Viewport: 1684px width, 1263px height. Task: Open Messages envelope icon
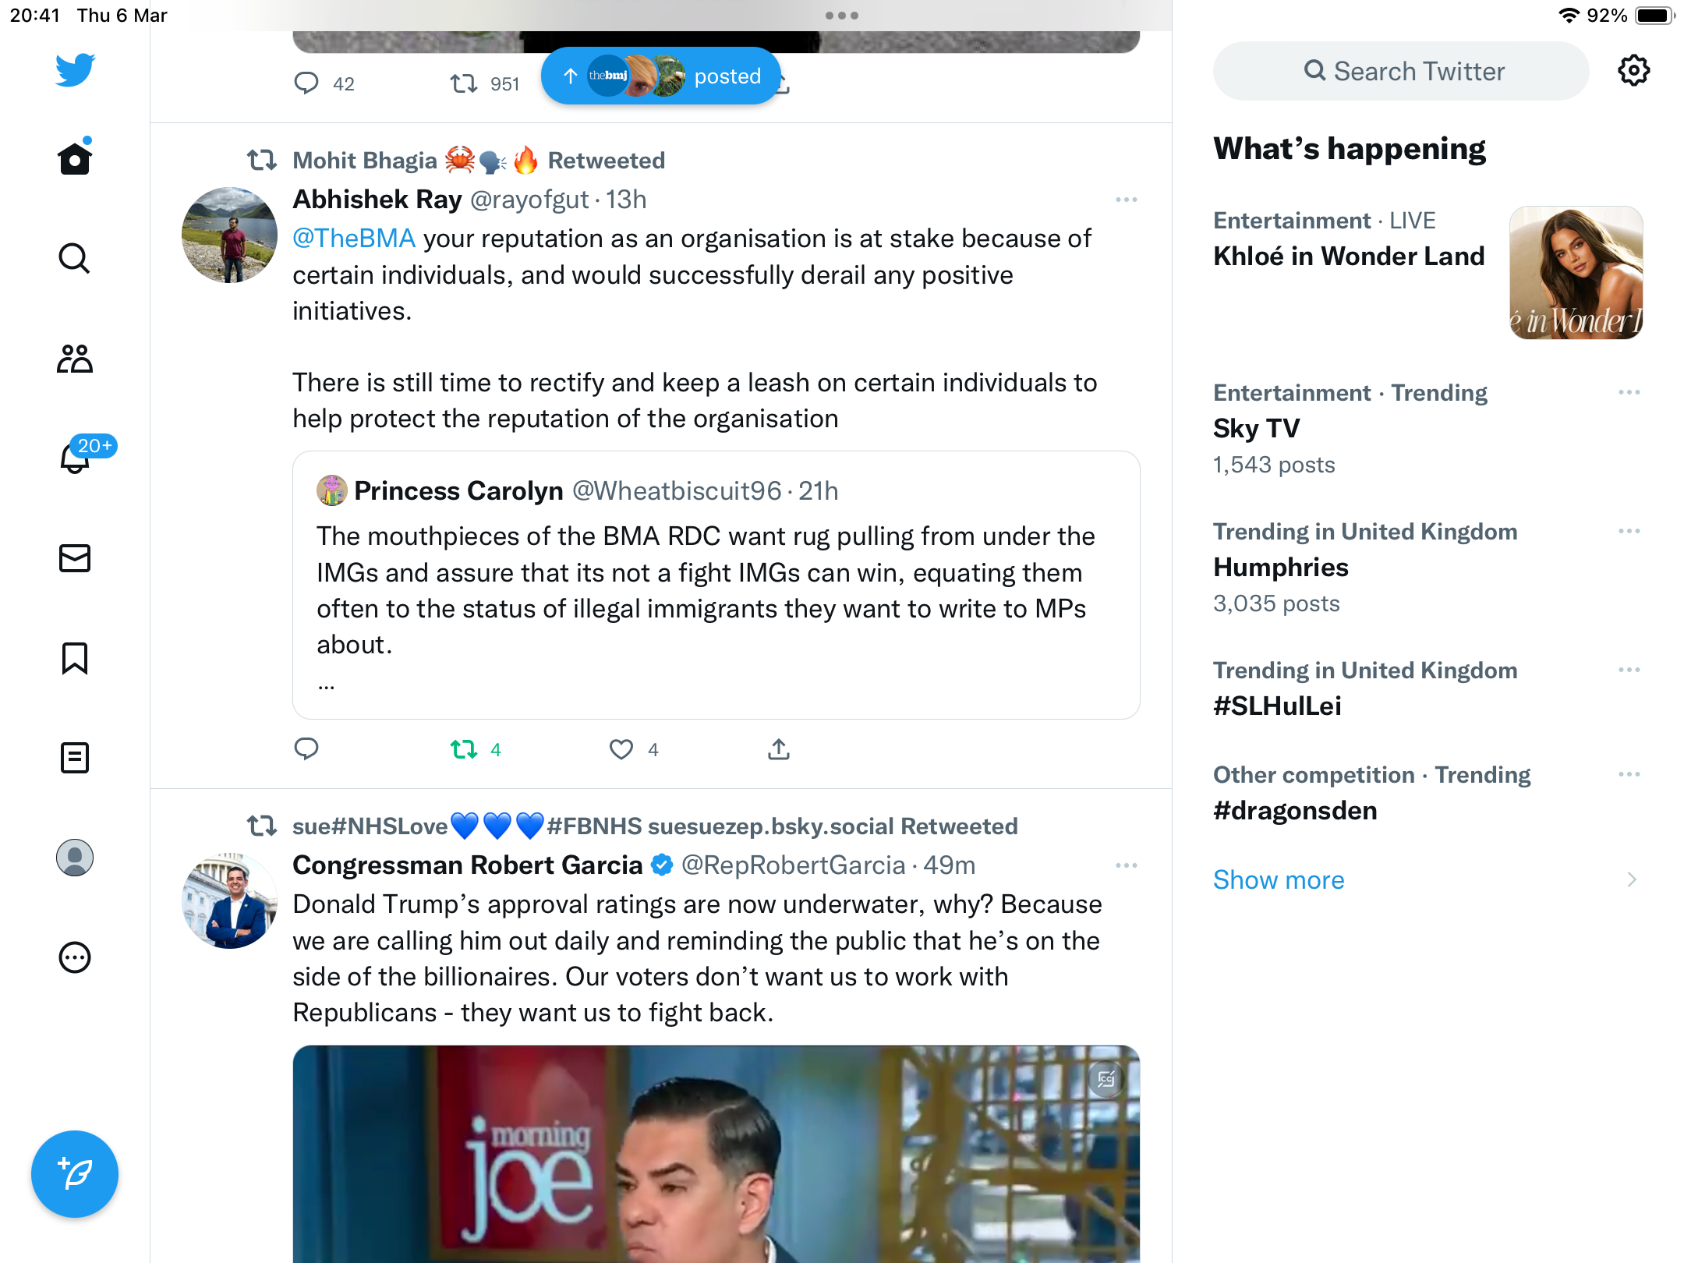coord(75,558)
